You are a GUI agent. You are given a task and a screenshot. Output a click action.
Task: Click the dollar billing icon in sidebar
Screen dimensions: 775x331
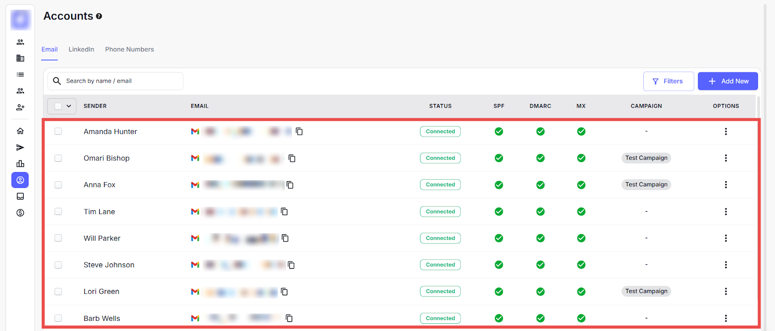point(20,213)
